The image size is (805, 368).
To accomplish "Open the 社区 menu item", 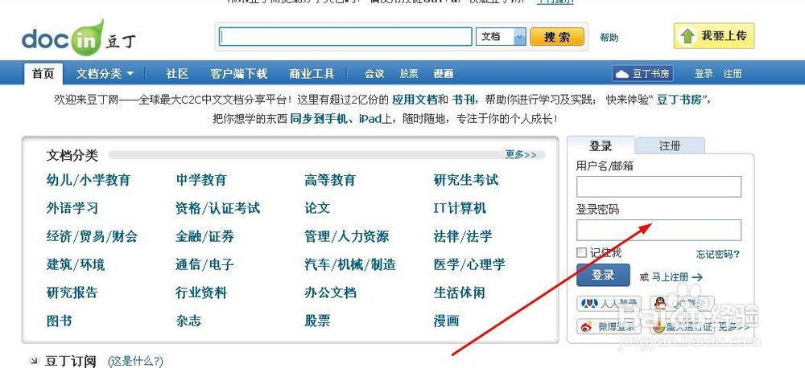I will 177,74.
